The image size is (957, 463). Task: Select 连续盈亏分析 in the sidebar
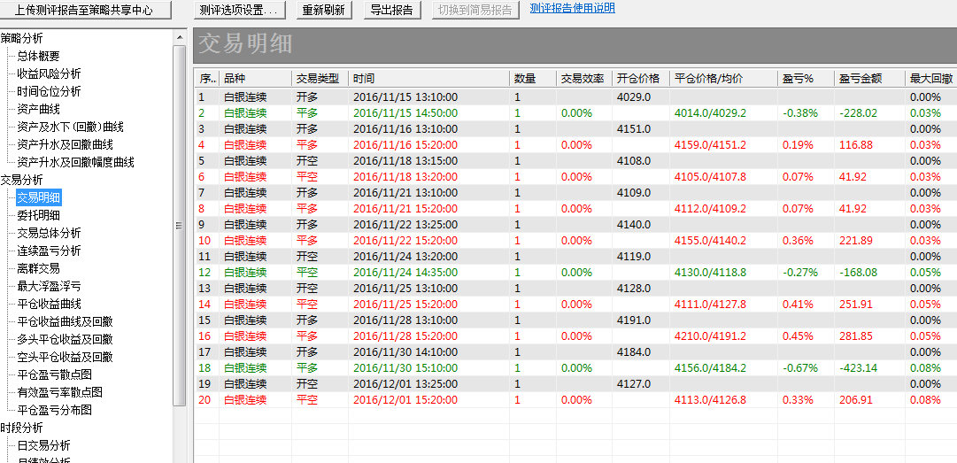point(49,251)
